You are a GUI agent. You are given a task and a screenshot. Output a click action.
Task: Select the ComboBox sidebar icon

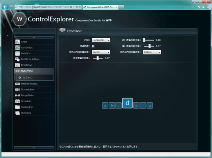17,47
